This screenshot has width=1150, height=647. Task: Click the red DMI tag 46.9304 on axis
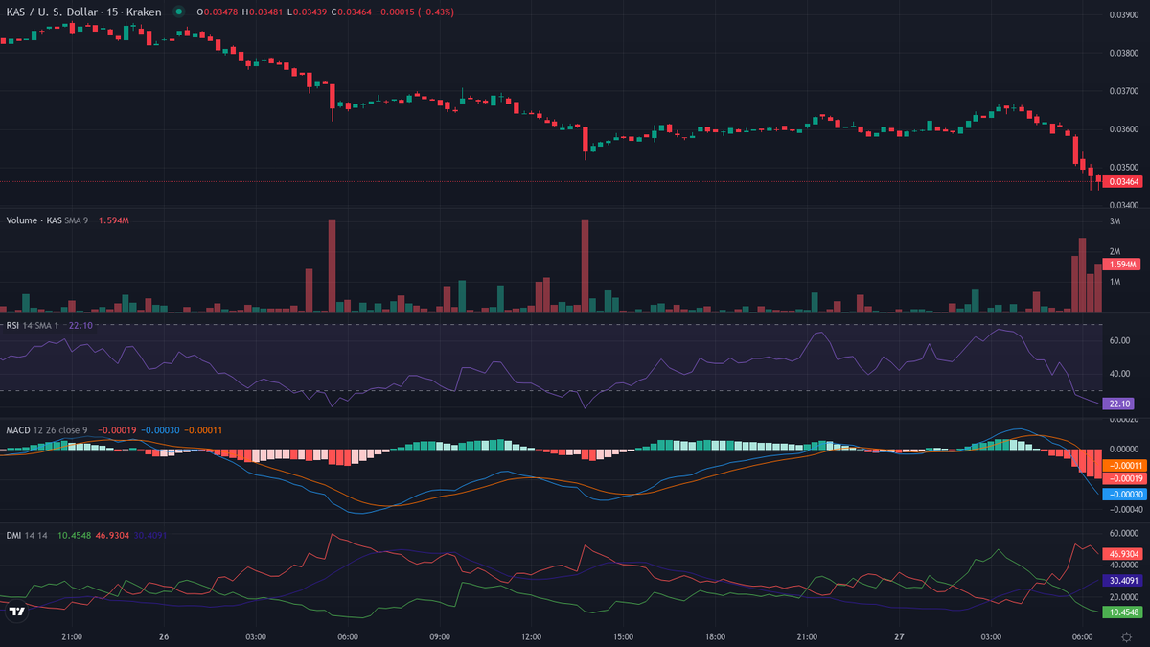[1122, 553]
